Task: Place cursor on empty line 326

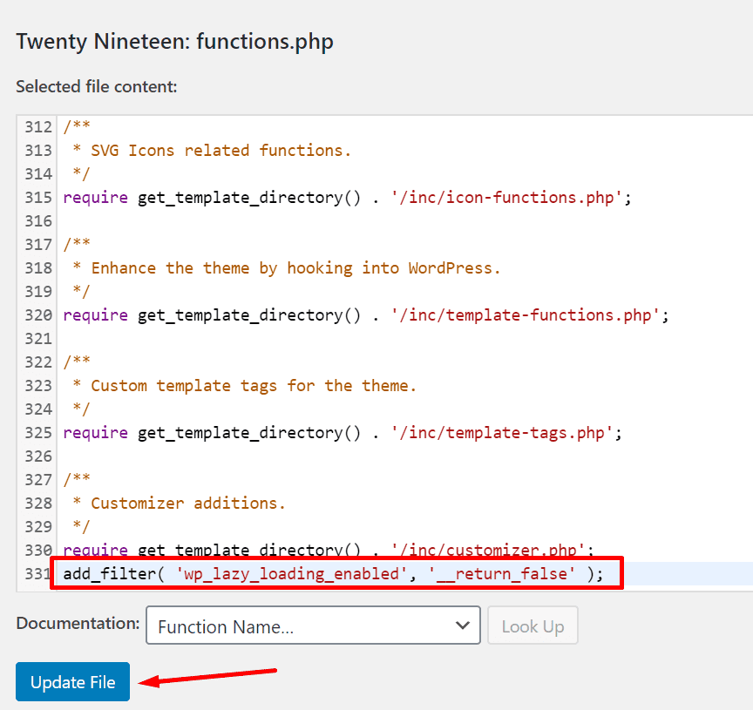Action: [404, 456]
